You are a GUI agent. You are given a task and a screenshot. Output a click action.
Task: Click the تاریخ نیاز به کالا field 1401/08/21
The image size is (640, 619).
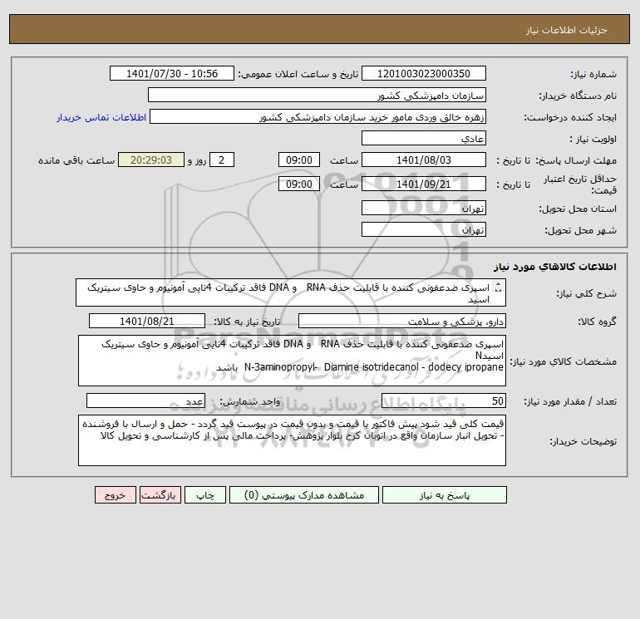pos(147,321)
